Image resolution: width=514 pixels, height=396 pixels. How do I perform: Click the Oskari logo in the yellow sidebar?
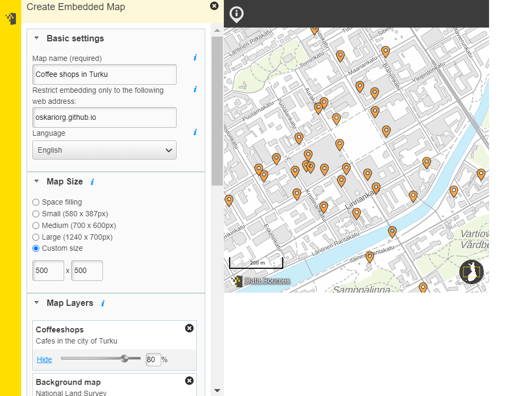(x=11, y=19)
